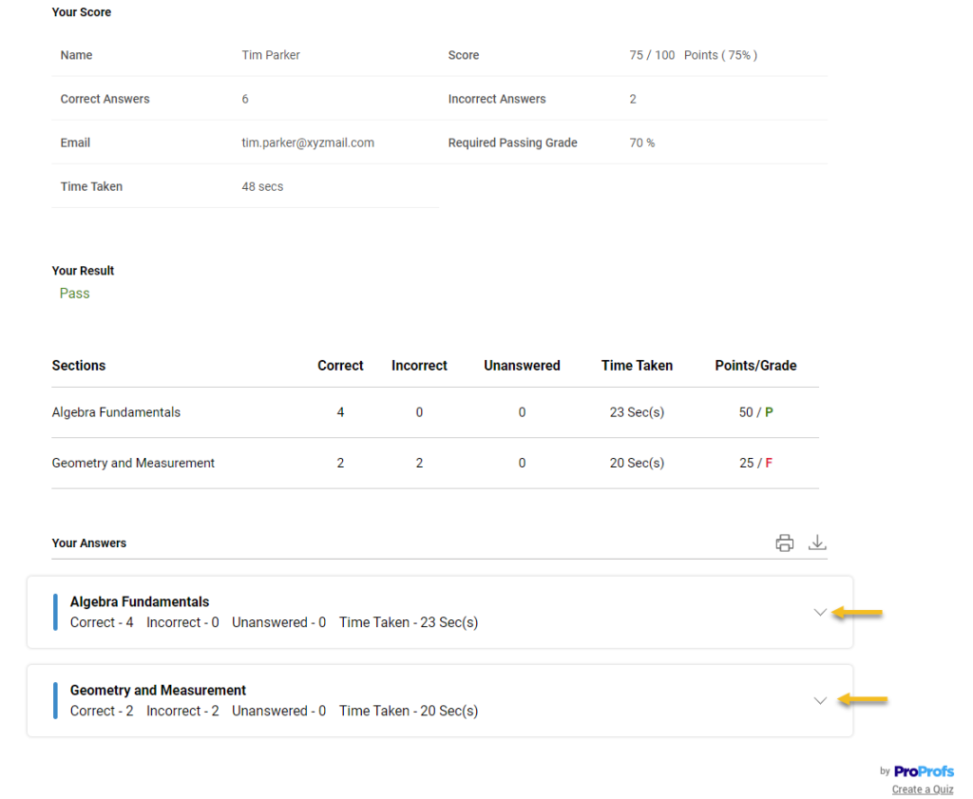Click the Algebra Fundamentals card title

click(140, 601)
